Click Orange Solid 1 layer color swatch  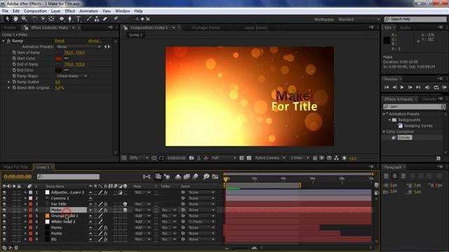(47, 216)
